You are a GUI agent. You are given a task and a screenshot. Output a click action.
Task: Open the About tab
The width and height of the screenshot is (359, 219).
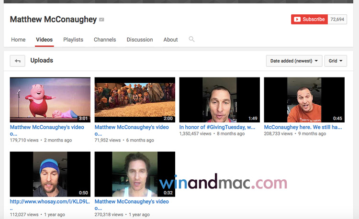pyautogui.click(x=170, y=40)
